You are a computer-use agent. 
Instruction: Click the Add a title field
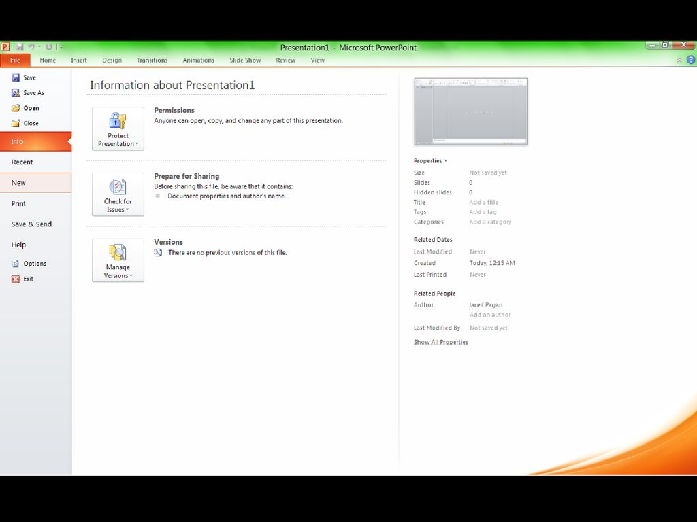tap(484, 202)
